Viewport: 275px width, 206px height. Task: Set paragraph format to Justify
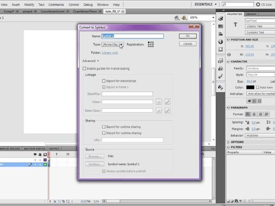click(267, 114)
